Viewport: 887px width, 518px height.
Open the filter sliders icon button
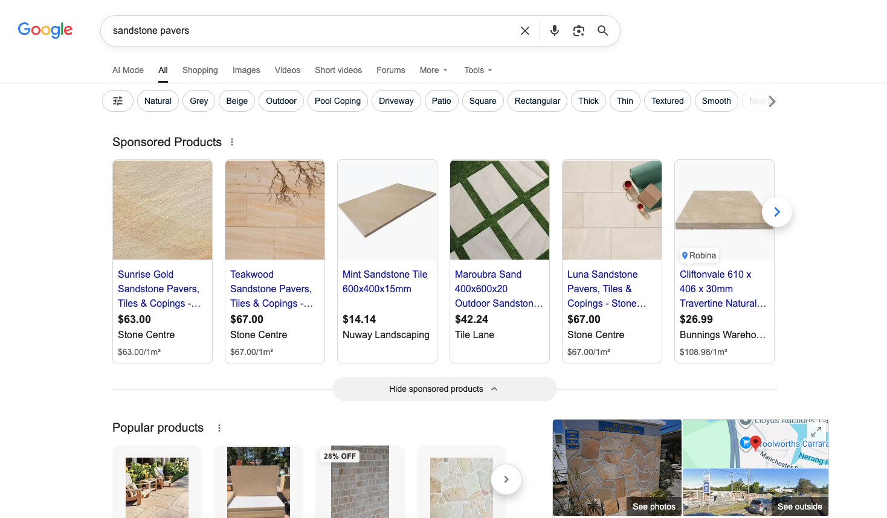point(118,101)
